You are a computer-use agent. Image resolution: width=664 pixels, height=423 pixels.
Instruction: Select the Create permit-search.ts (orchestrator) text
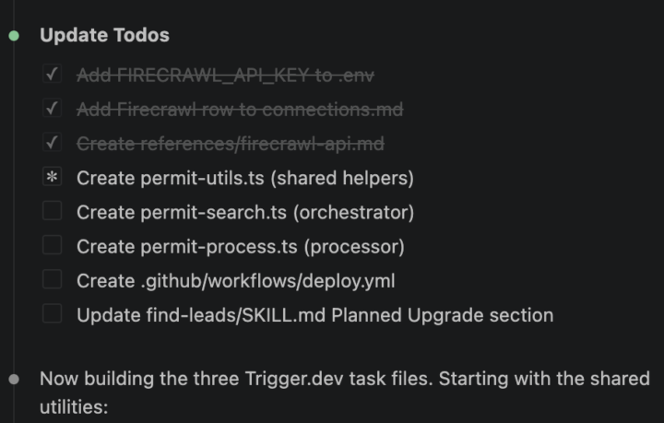coord(245,212)
